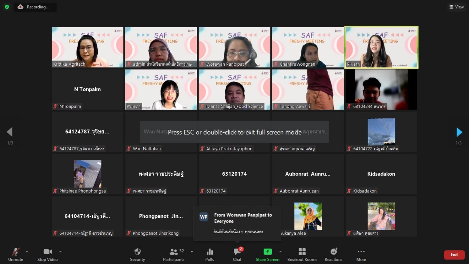Go to next page of participants
Image resolution: width=469 pixels, height=264 pixels.
pos(459,132)
